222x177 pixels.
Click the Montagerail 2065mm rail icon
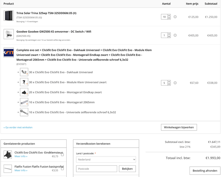[24, 102]
